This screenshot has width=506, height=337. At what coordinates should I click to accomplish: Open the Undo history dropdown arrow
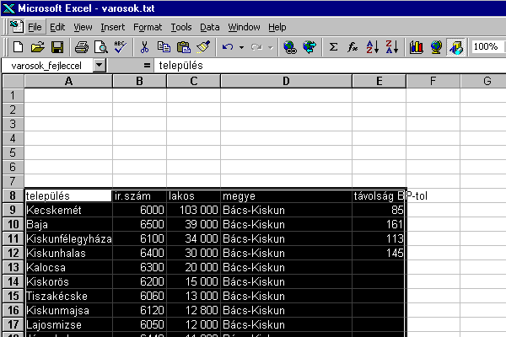[x=241, y=47]
